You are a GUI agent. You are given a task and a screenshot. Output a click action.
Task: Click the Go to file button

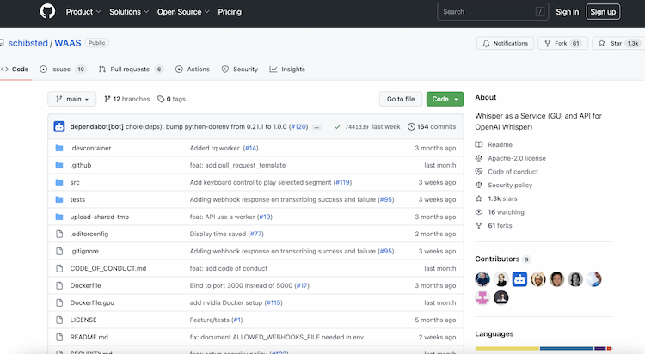401,99
